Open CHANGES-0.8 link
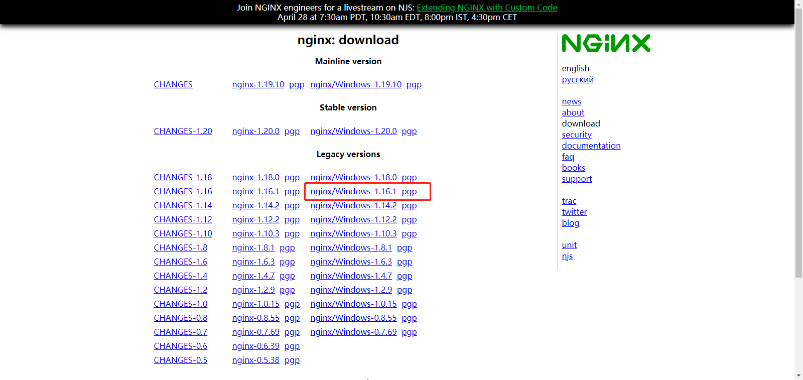803x380 pixels. [180, 318]
